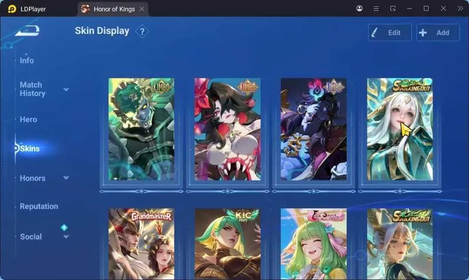Screen dimensions: 469x280
Task: Close the Honor of Kings tab
Action: (142, 9)
